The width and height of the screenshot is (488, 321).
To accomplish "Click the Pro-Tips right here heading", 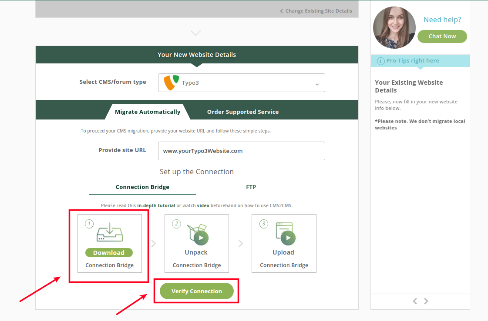I will pos(413,61).
